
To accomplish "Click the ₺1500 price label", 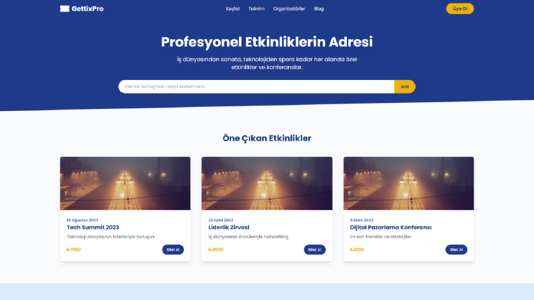I will [x=73, y=250].
